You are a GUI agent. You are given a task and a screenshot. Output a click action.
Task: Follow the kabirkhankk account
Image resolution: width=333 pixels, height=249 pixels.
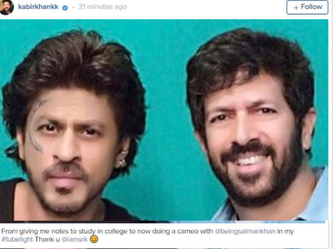coord(307,7)
